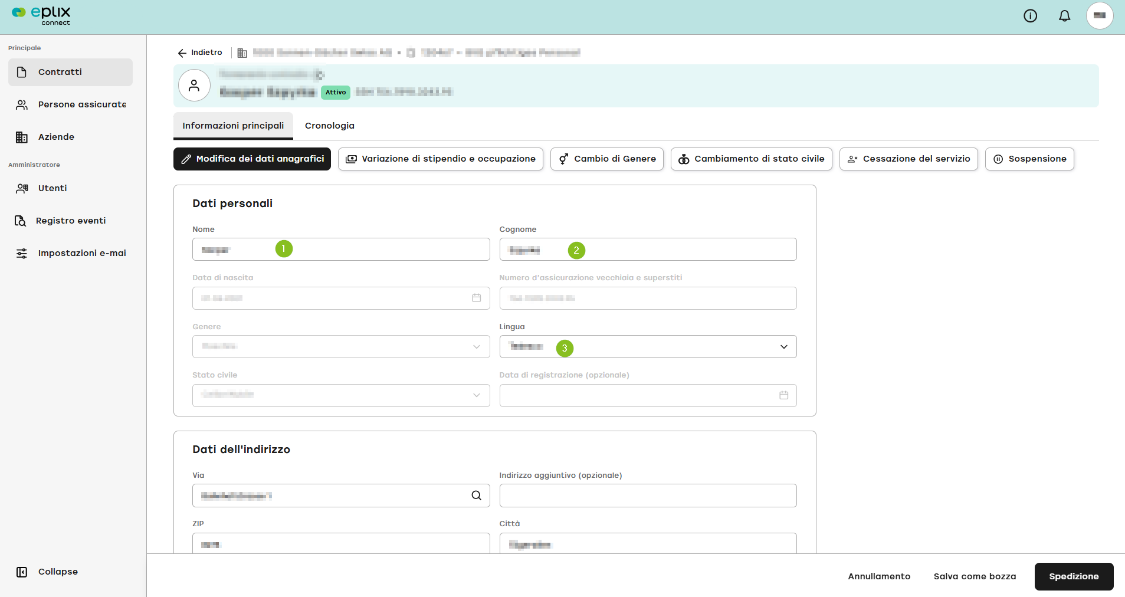Image resolution: width=1125 pixels, height=597 pixels.
Task: Focus the Data di registrazione field
Action: pyautogui.click(x=648, y=395)
